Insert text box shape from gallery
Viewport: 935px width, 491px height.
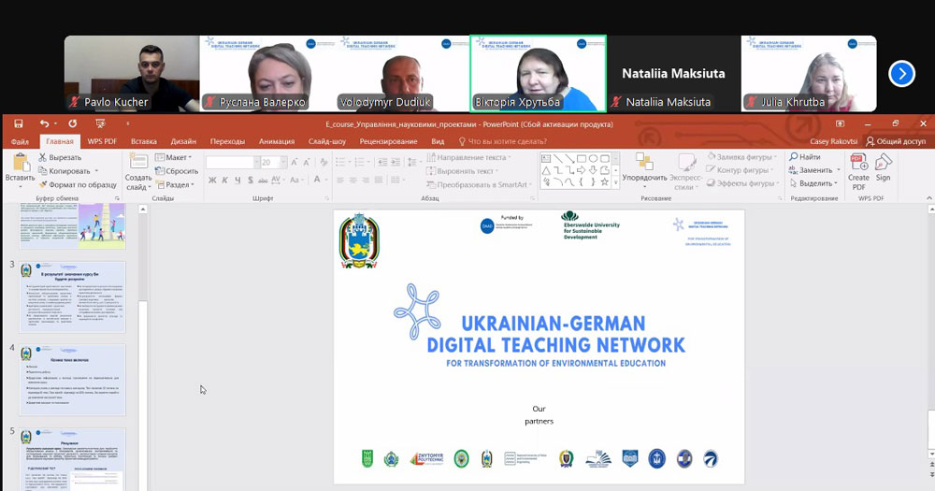pos(546,159)
